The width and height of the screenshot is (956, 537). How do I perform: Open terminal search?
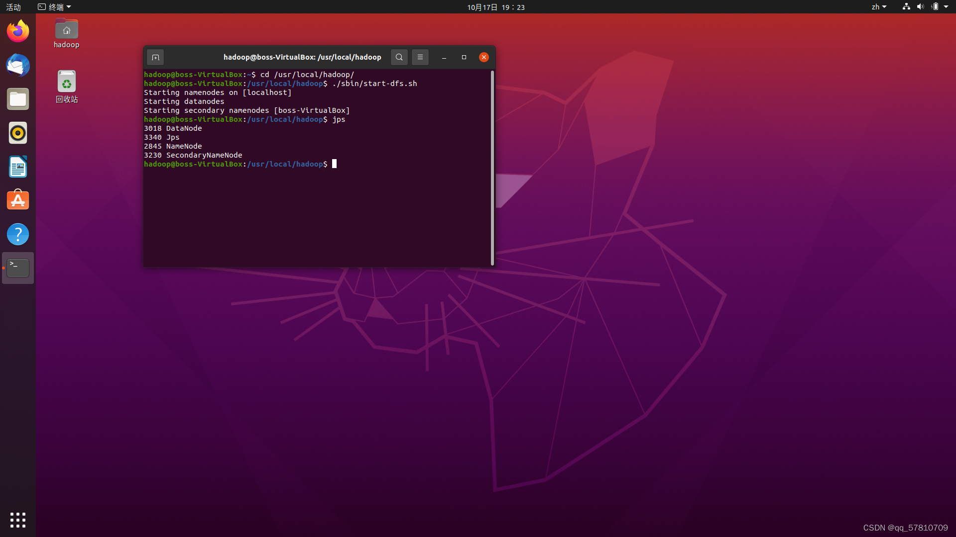click(x=399, y=57)
